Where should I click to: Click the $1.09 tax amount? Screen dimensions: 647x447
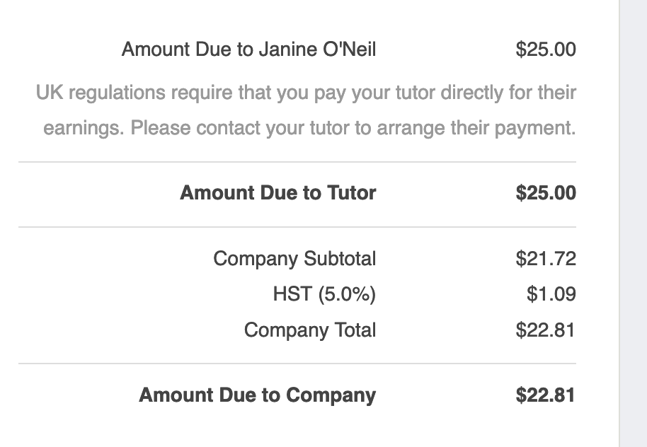coord(551,294)
